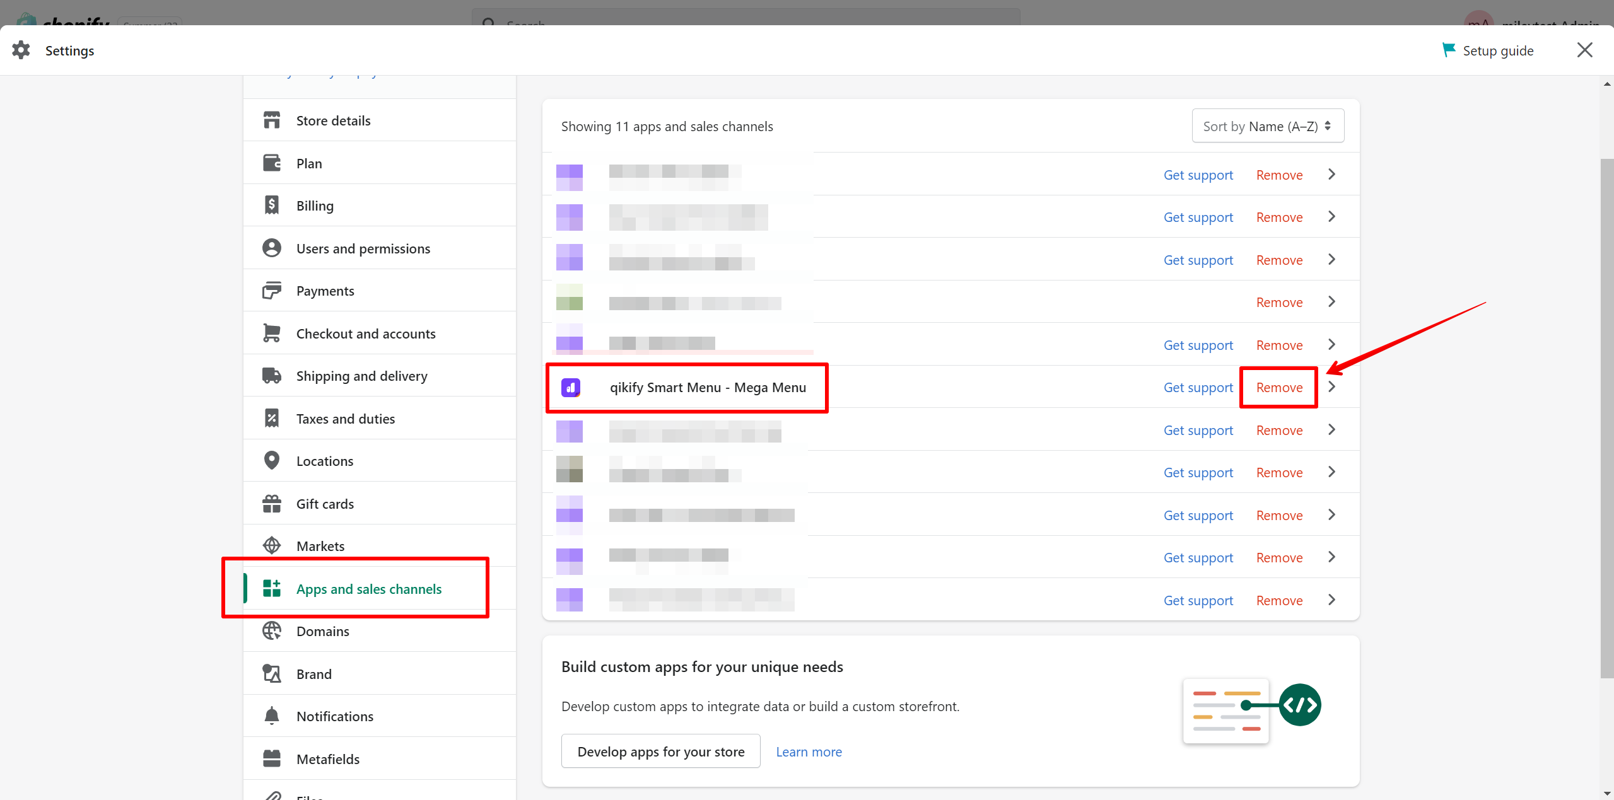Remove the qikify Smart Menu app

[x=1279, y=388]
